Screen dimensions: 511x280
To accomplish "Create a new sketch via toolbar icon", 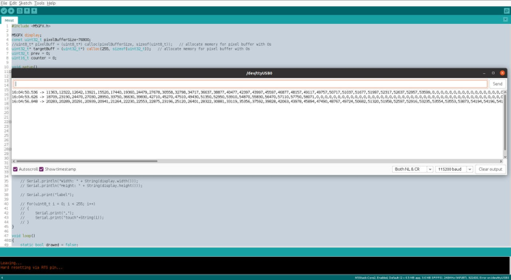I will 20,11.
